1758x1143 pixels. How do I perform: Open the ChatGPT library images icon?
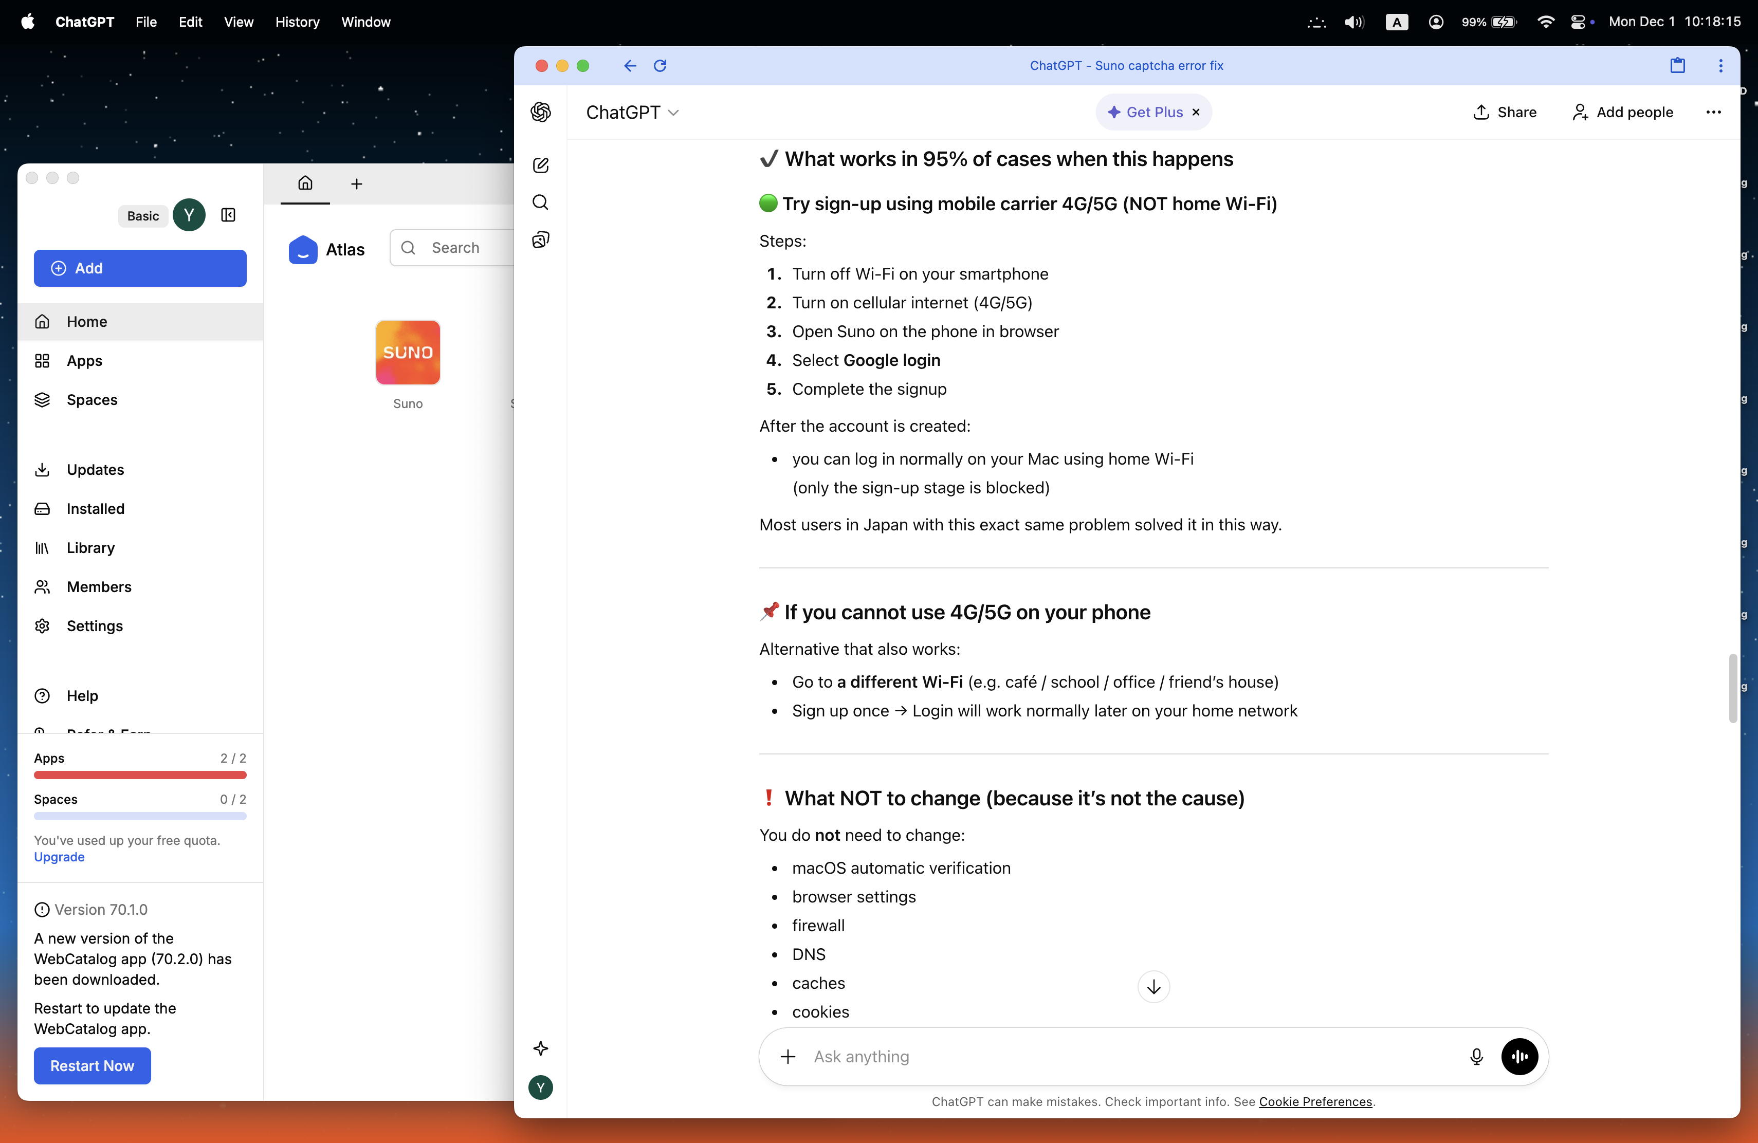click(x=541, y=240)
